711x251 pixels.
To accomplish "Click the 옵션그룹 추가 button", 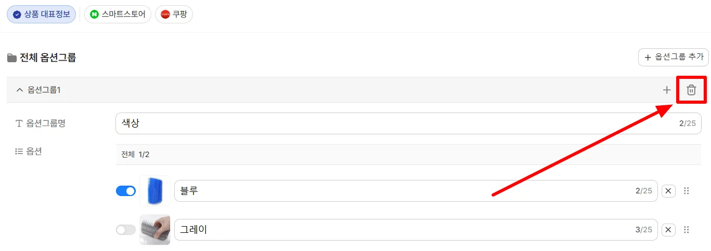I will (674, 57).
